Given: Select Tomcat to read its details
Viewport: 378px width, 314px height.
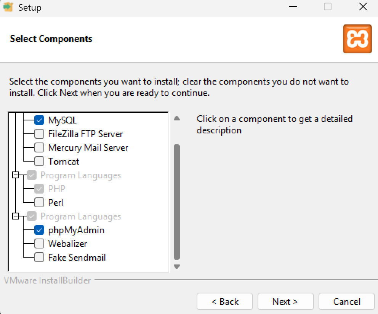Looking at the screenshot, I should click(x=63, y=161).
